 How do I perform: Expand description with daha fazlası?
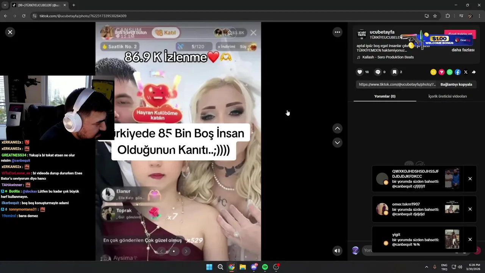pyautogui.click(x=463, y=50)
